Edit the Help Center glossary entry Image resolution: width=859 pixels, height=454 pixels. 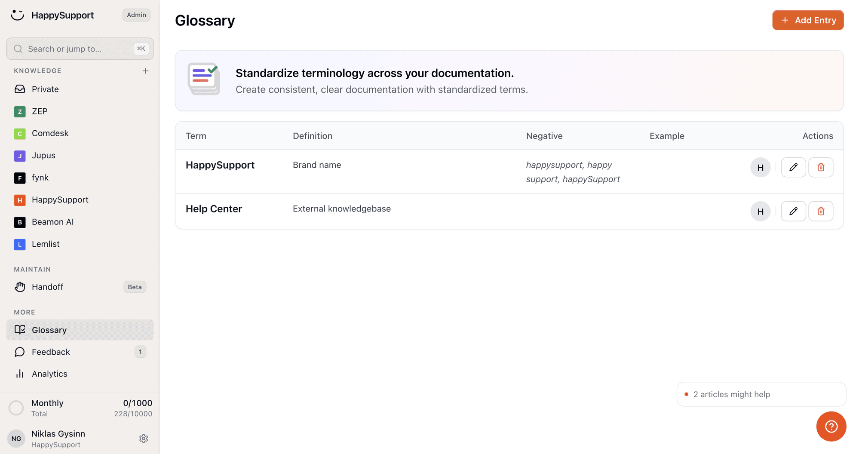tap(793, 211)
